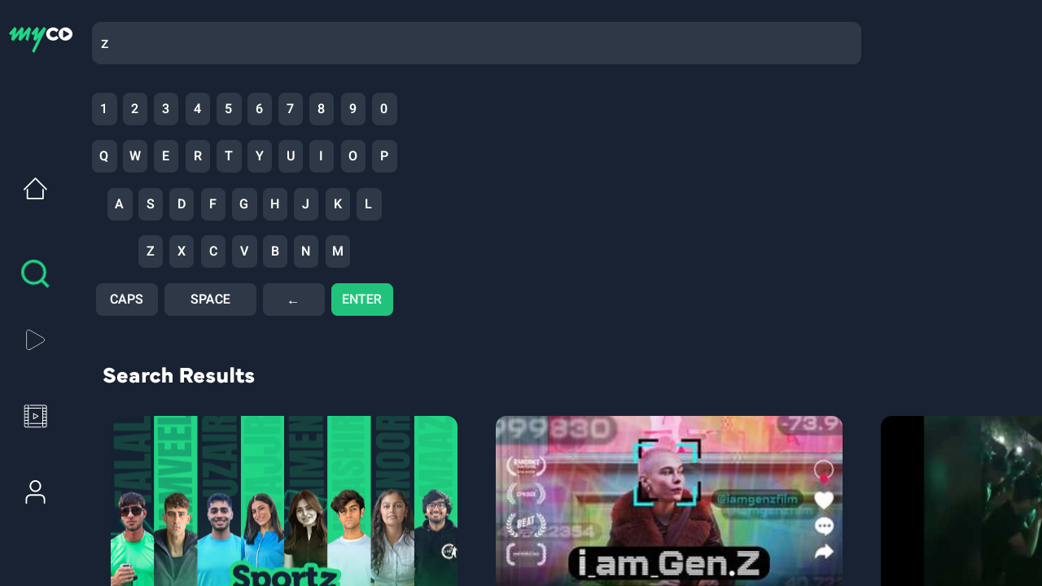The image size is (1042, 586).
Task: Tap the number 5 key
Action: coord(229,109)
